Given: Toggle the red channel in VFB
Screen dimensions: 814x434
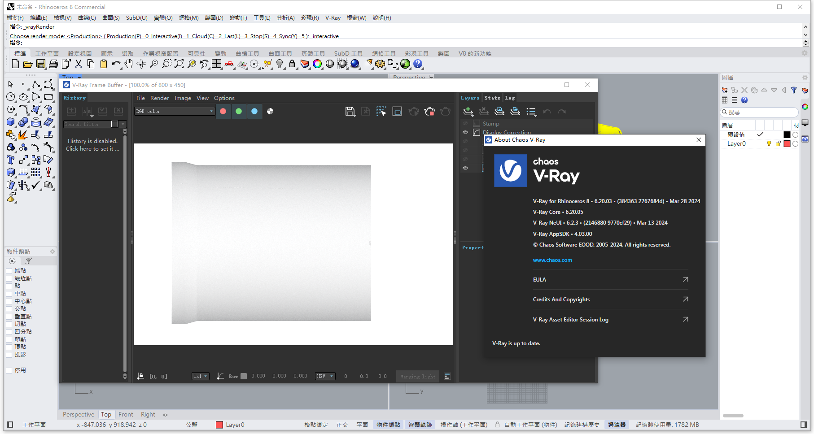Looking at the screenshot, I should (223, 111).
